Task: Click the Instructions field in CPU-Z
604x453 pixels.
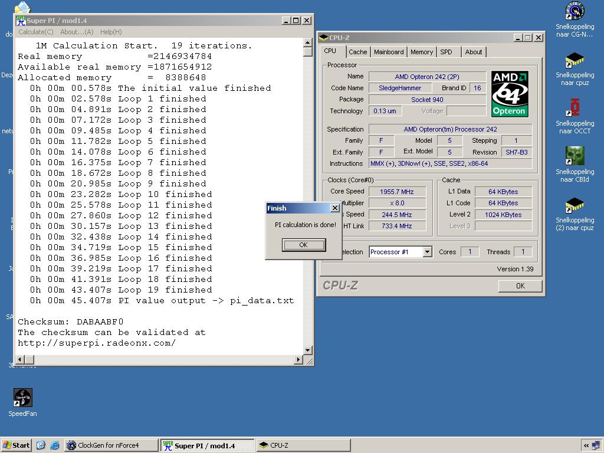Action: point(450,163)
